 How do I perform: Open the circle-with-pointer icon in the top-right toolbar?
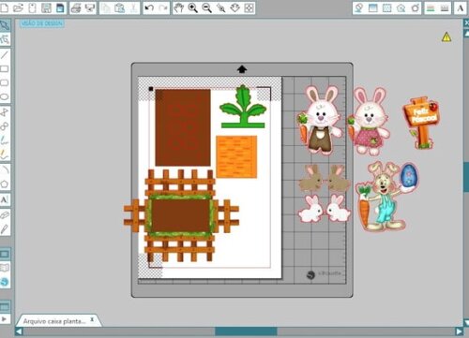click(415, 7)
